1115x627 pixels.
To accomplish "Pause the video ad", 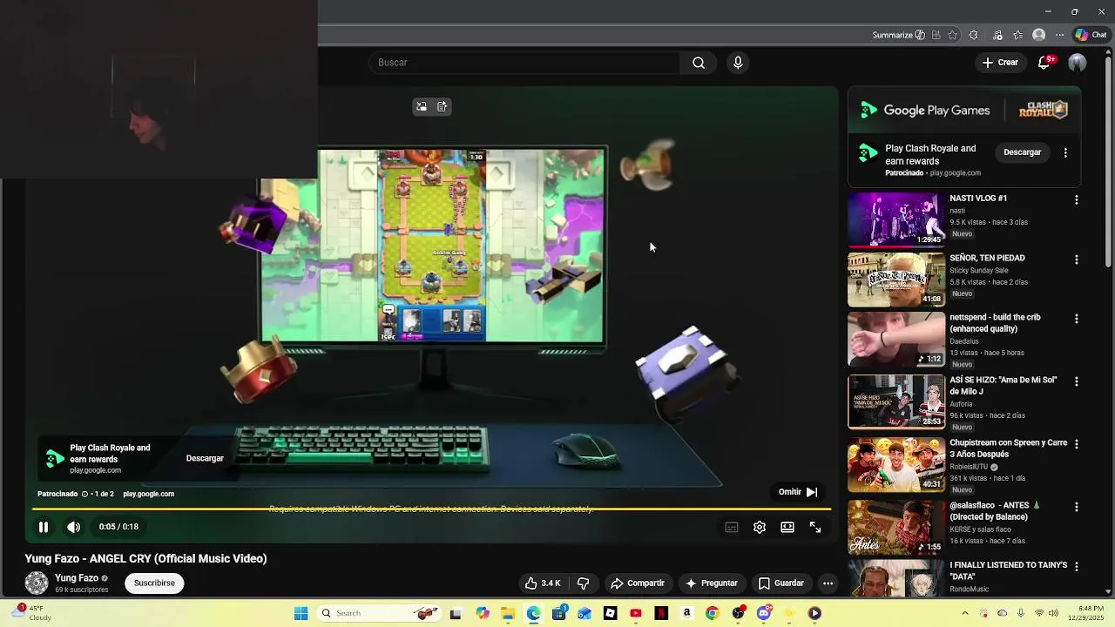I will pos(43,527).
